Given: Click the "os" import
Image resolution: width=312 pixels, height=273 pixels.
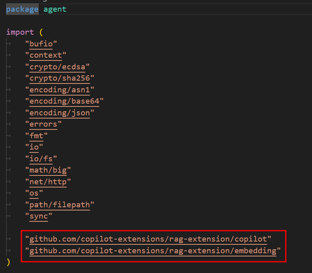Looking at the screenshot, I should 34,193.
